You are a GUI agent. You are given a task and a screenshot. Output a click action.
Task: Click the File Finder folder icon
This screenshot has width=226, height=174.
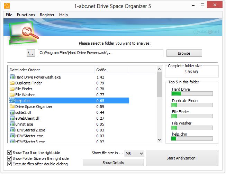click(12, 89)
